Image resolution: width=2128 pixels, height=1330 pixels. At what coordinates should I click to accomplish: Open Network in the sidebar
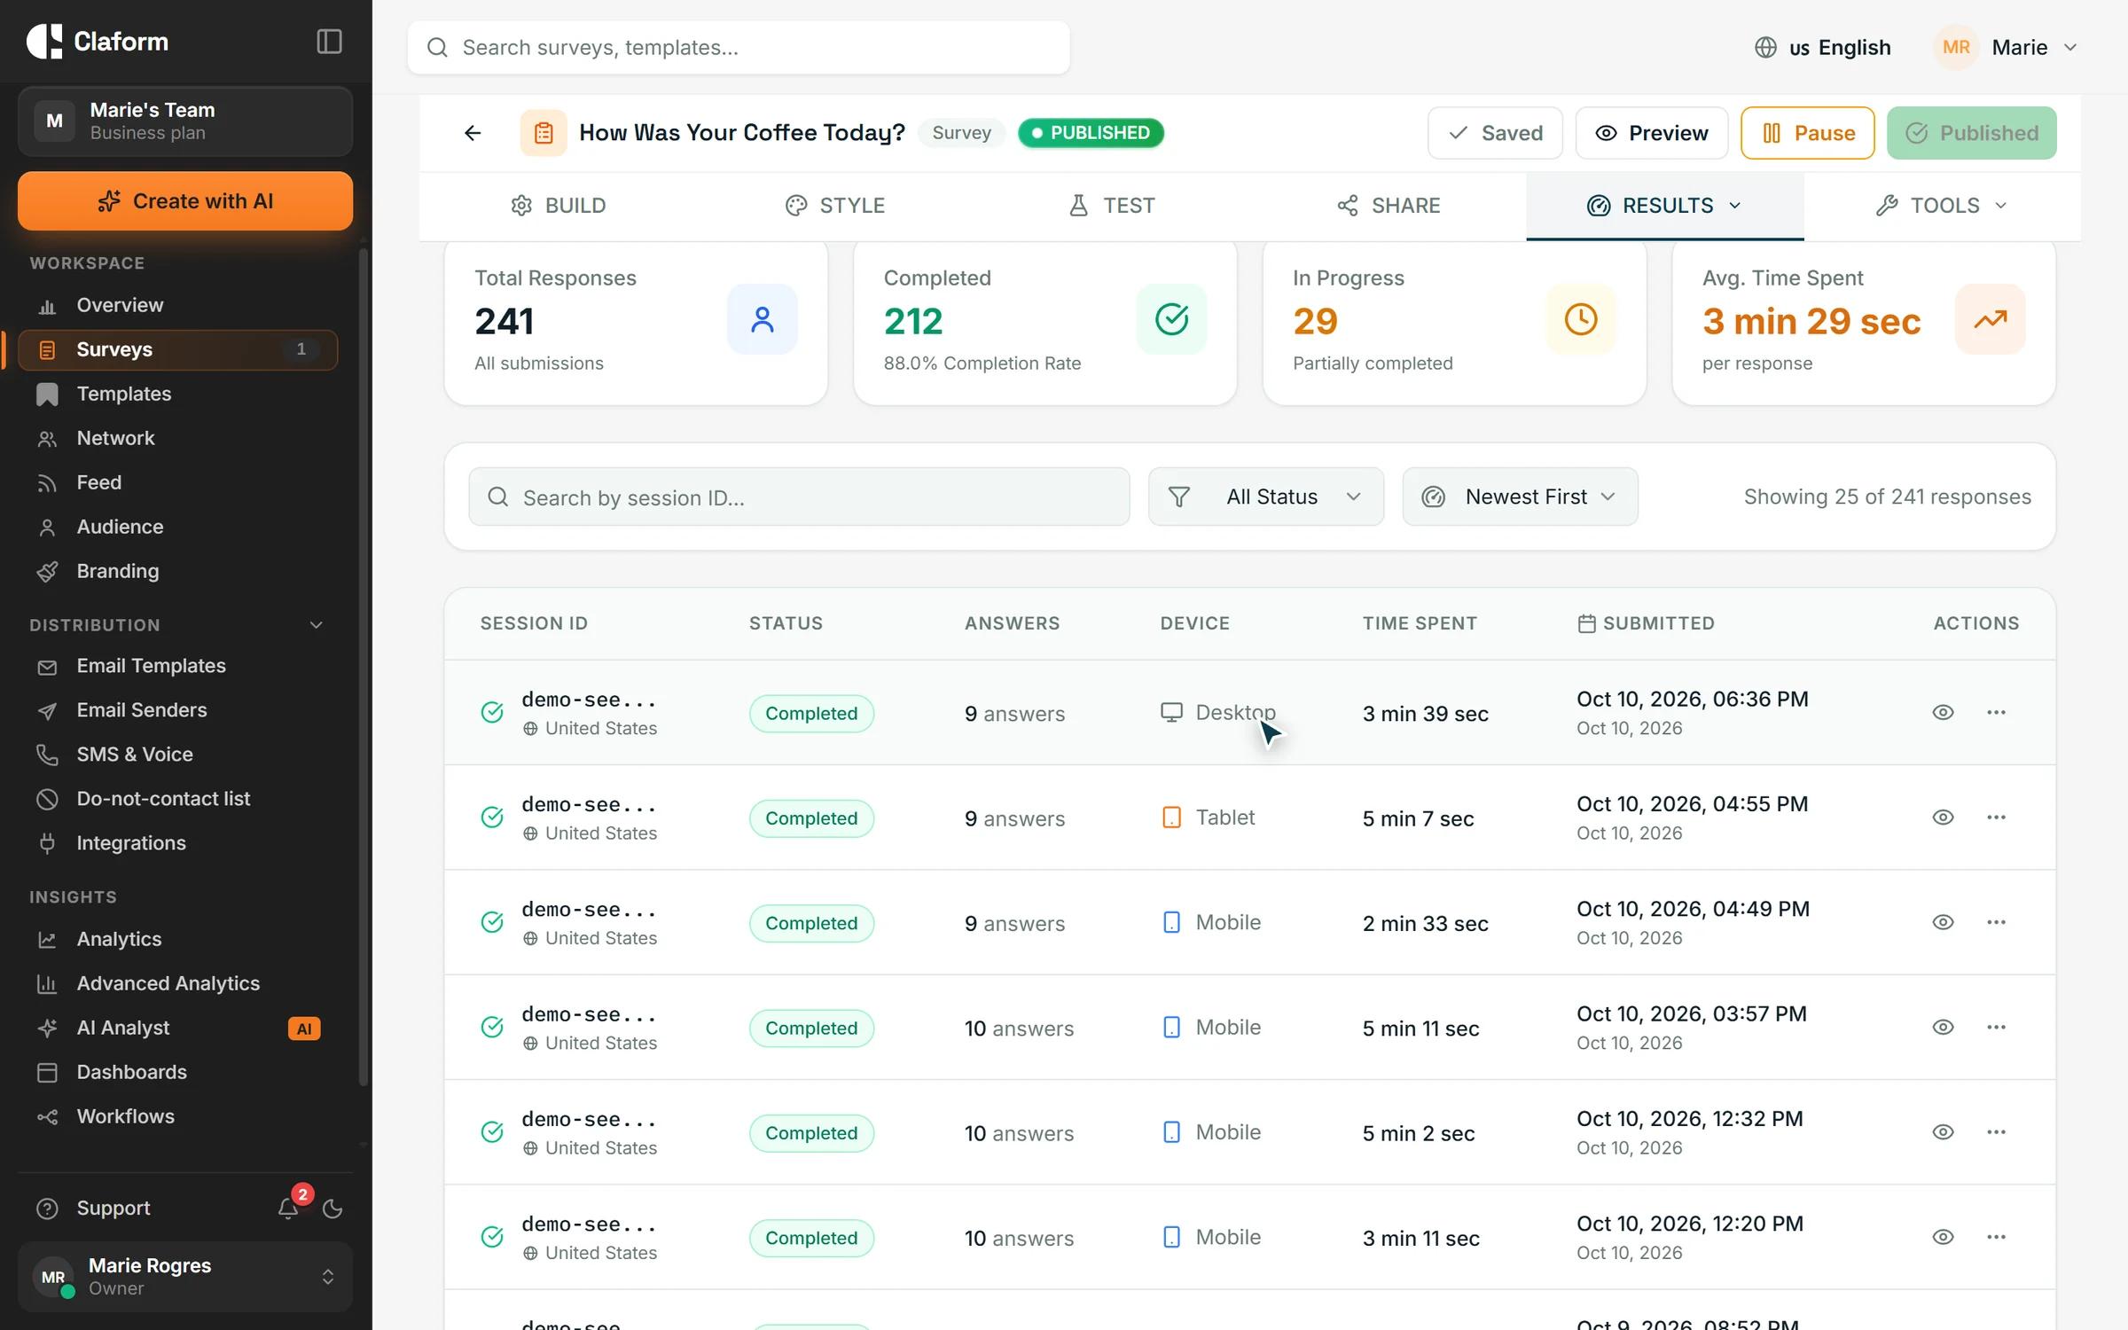point(177,438)
